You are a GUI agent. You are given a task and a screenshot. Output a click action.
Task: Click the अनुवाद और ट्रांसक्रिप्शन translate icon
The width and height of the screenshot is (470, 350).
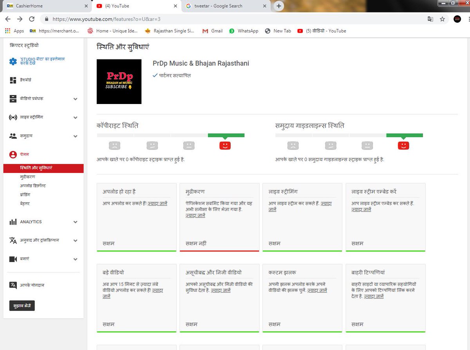point(13,240)
